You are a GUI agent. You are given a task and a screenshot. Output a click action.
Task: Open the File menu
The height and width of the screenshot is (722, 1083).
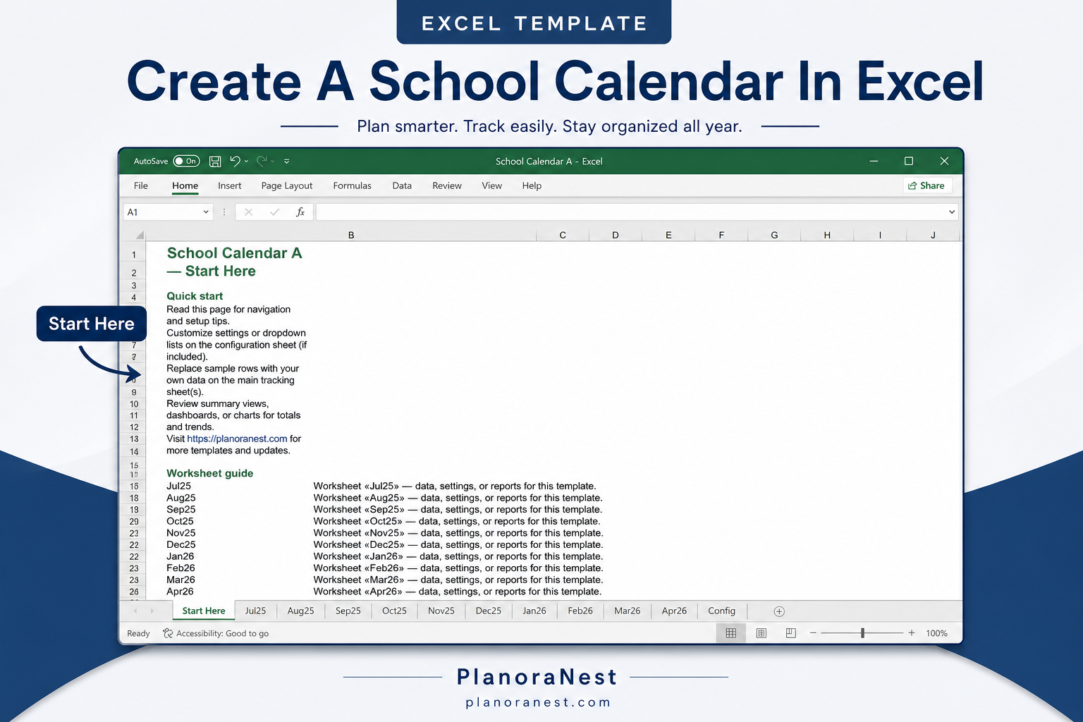(x=141, y=185)
